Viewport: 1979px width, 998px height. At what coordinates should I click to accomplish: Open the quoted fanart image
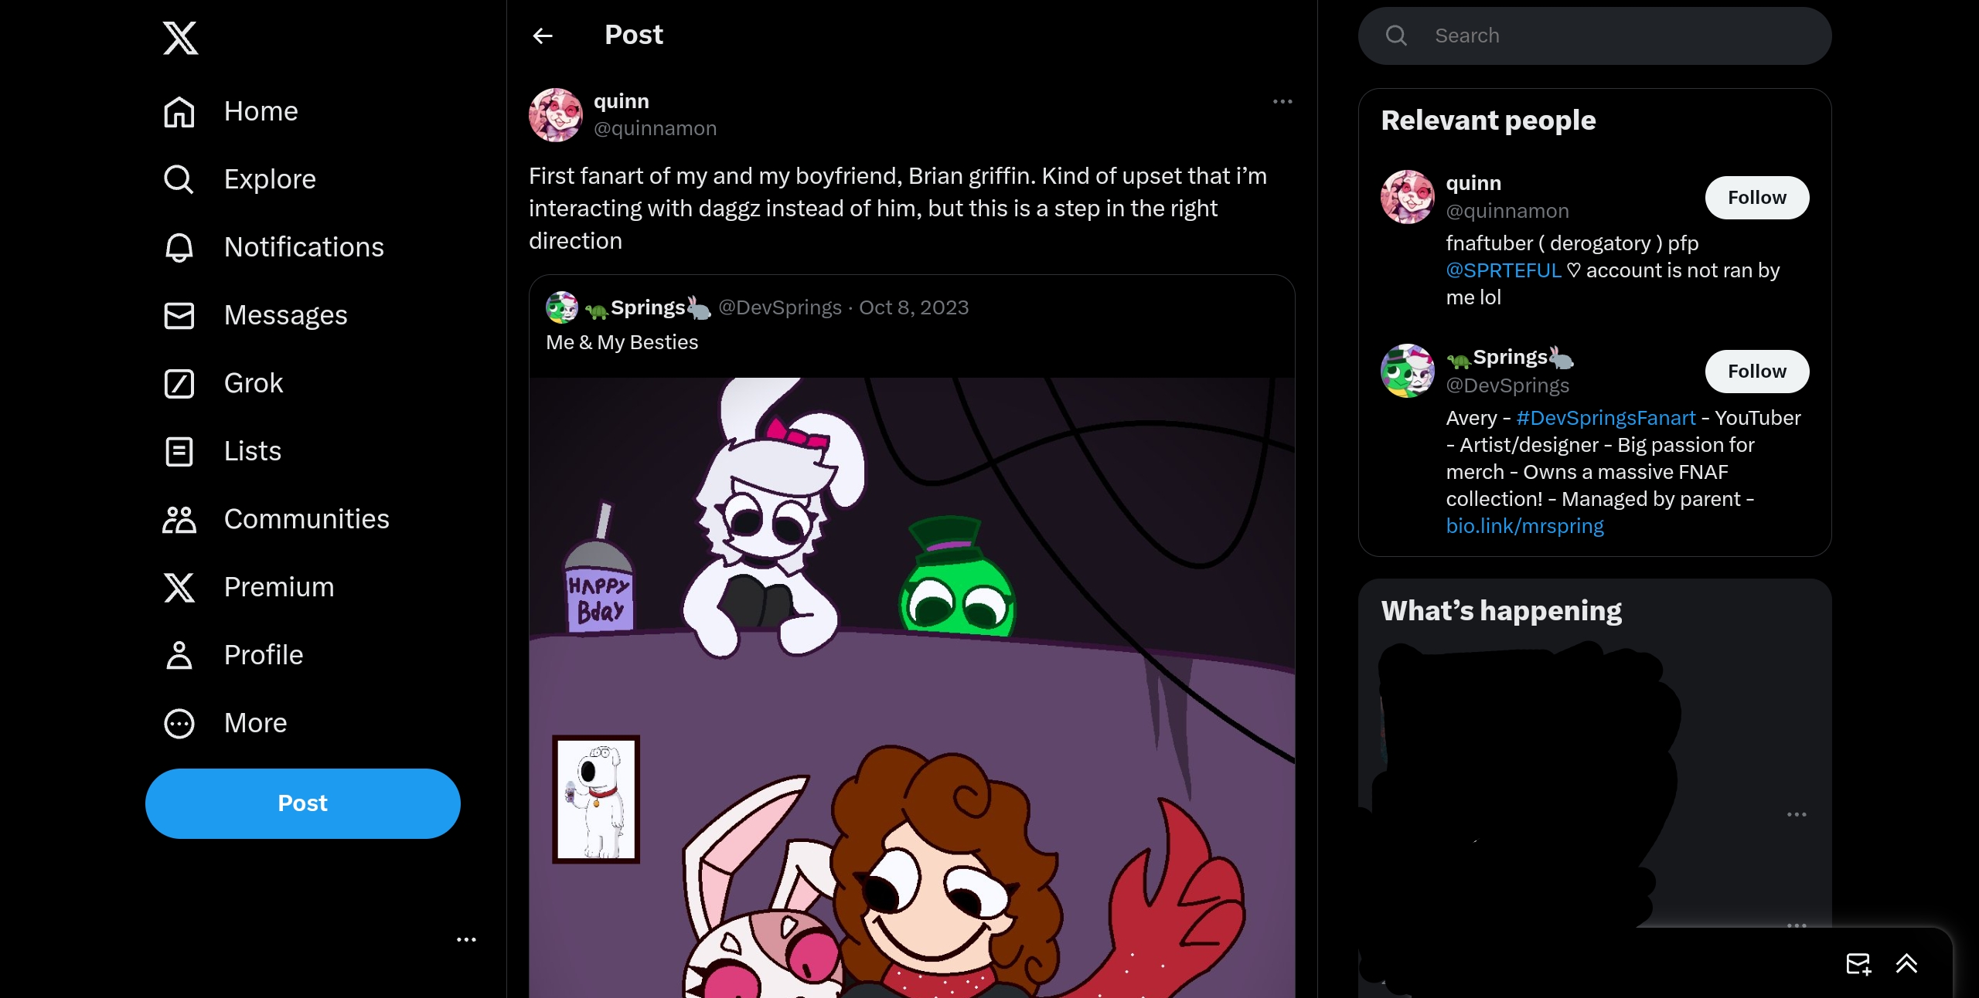(x=912, y=687)
